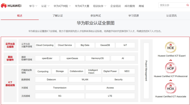
Task: Click the Huawei logo
Action: [x=11, y=5]
